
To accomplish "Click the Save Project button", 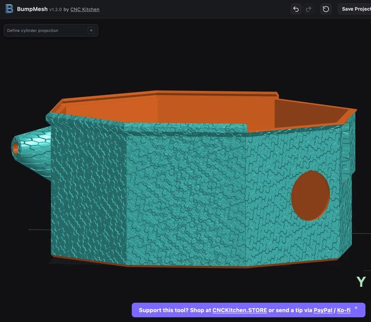I will (354, 9).
